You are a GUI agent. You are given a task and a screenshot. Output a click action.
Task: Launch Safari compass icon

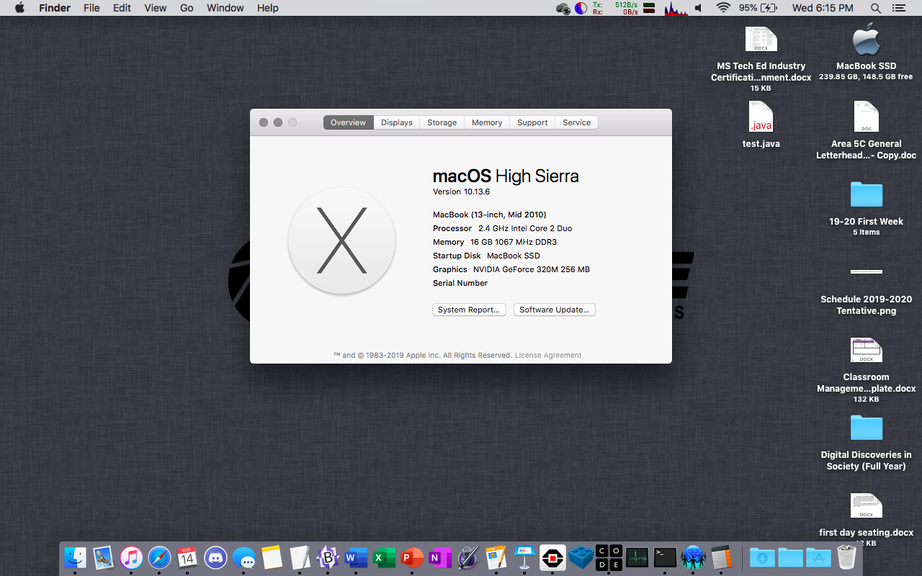coord(159,557)
